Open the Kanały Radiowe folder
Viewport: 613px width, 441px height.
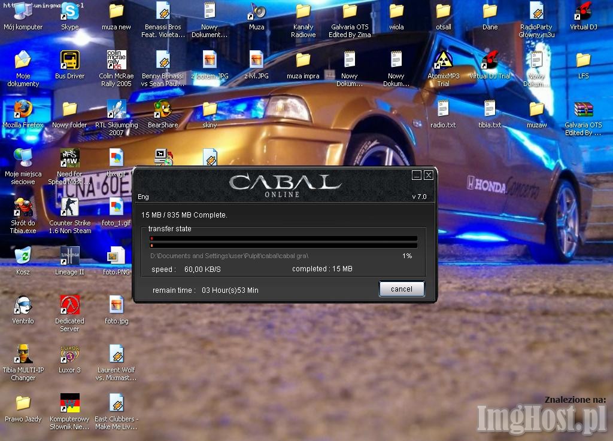coord(303,12)
